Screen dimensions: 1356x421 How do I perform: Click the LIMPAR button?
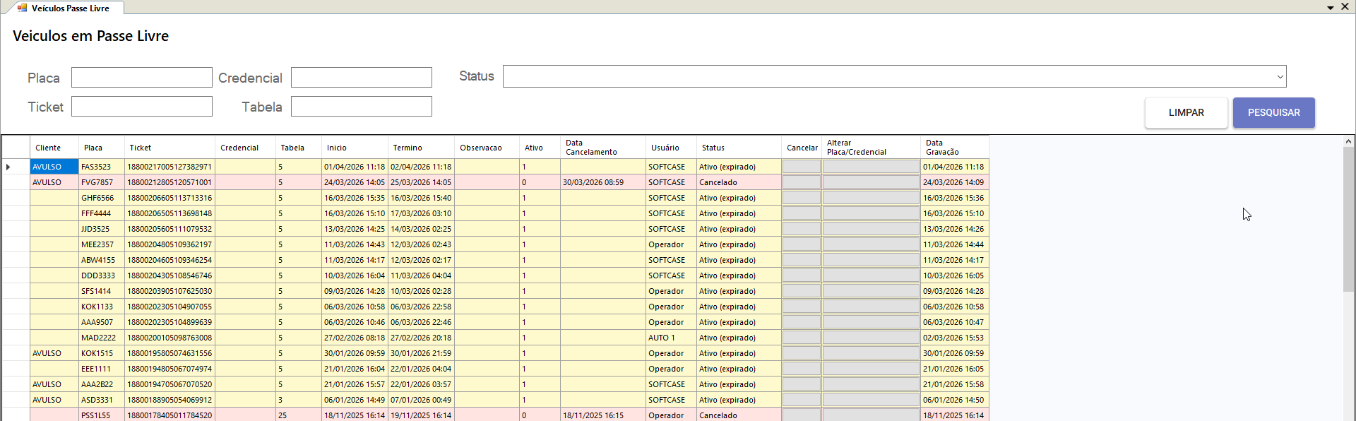(1186, 112)
